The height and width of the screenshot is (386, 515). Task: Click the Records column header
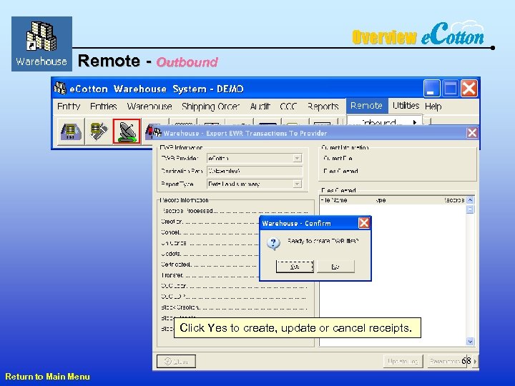453,200
